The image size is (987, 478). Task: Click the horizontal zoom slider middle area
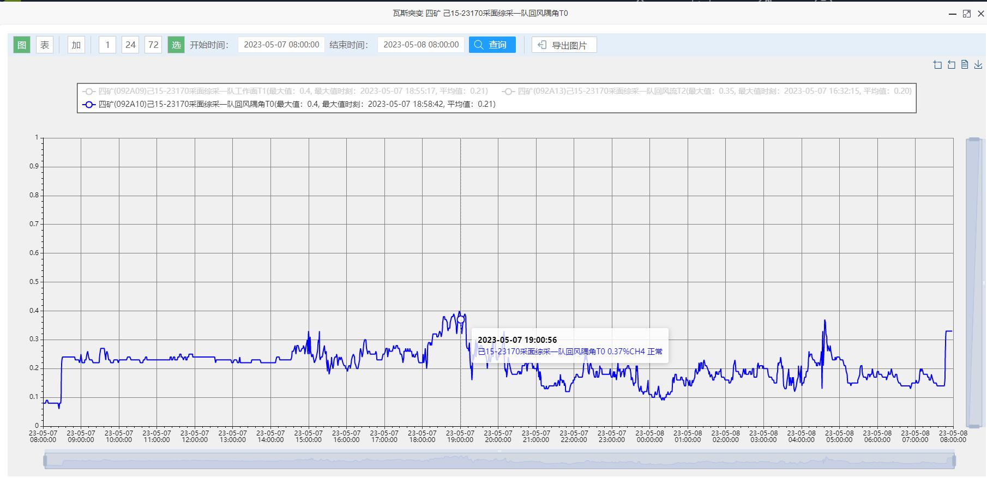coord(499,461)
